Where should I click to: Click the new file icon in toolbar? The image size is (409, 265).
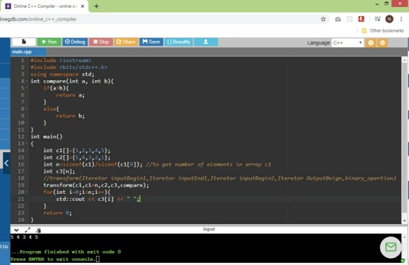point(24,42)
